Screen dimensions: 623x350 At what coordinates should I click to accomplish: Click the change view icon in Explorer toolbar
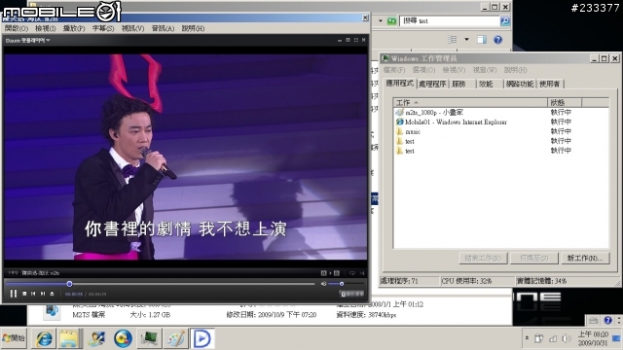[452, 39]
